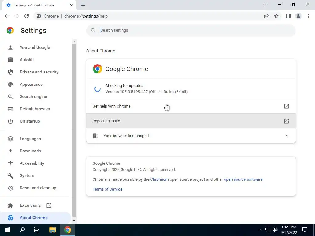315x236 pixels.
Task: Open the Windows Start menu
Action: [x=7, y=230]
